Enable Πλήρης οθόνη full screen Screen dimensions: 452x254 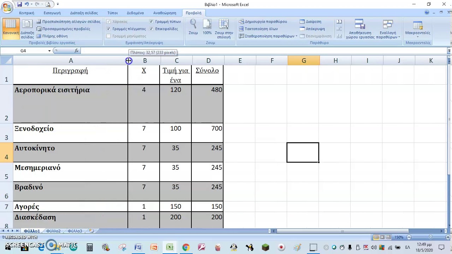[x=52, y=36]
